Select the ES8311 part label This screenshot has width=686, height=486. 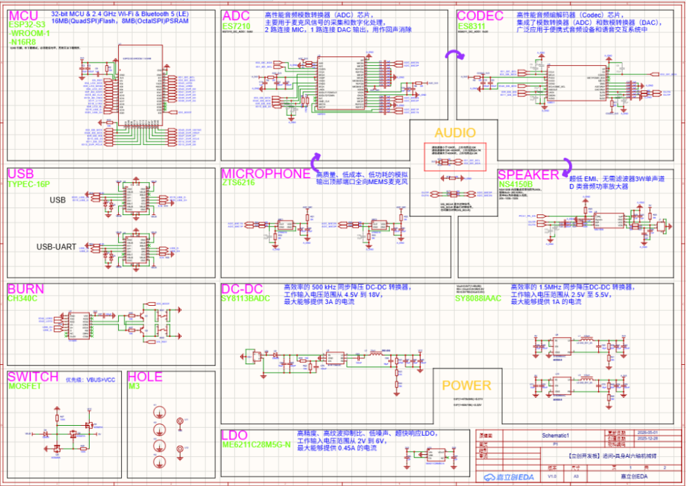coord(471,26)
